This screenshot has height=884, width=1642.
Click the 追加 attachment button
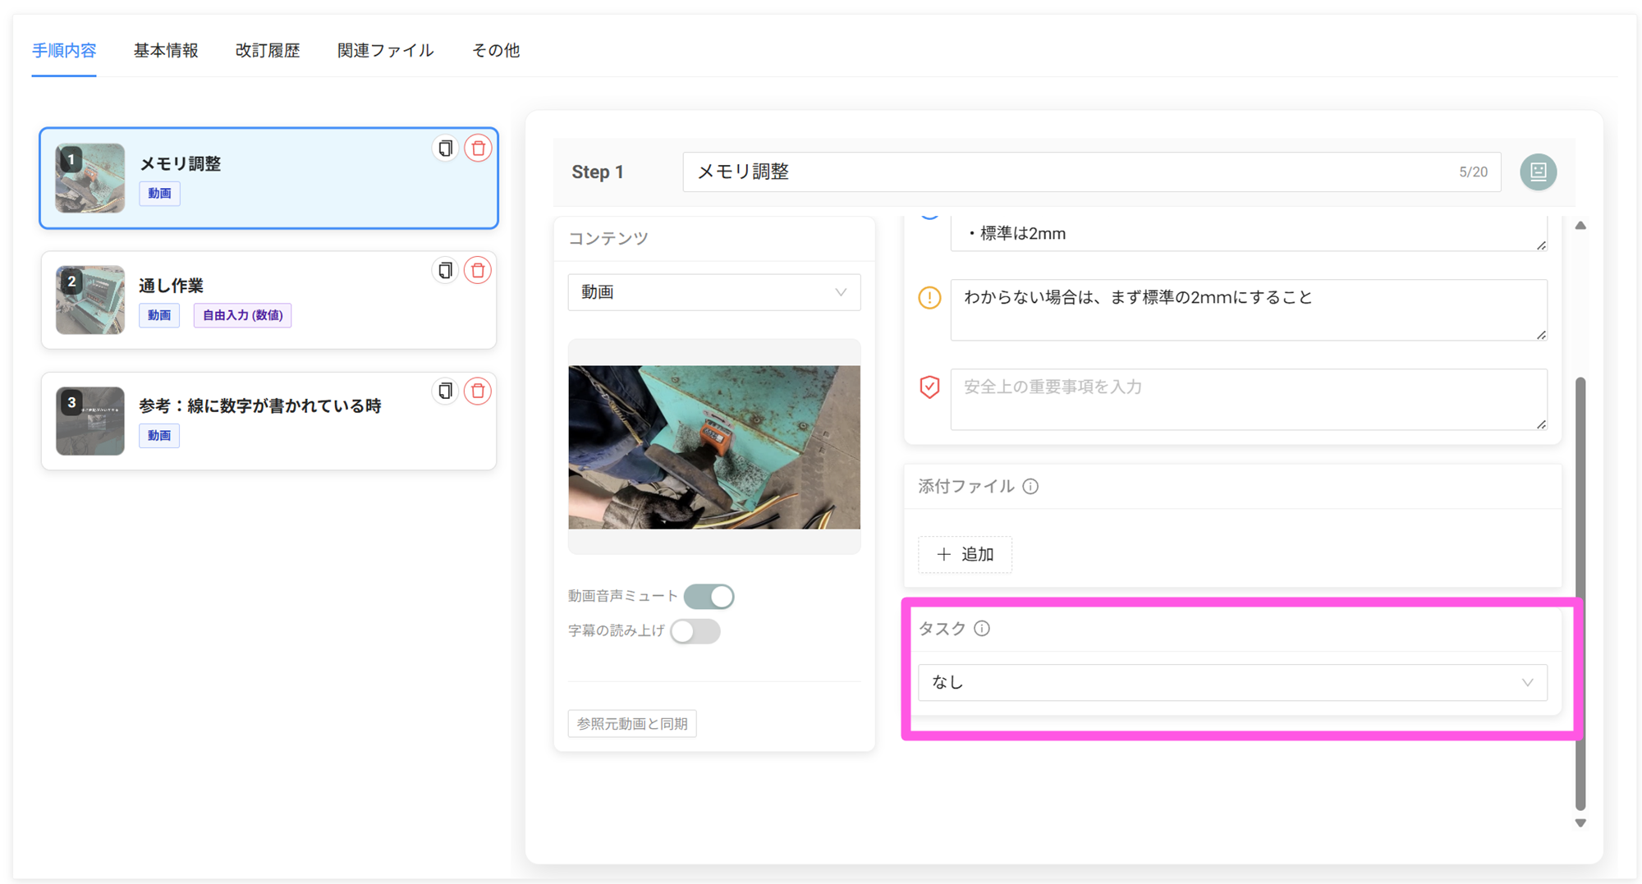coord(965,555)
